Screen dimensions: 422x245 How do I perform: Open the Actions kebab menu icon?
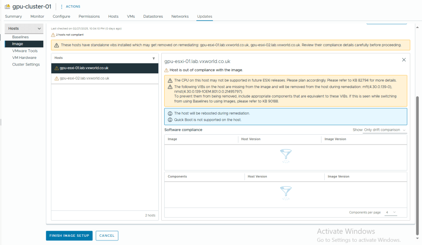pos(62,7)
